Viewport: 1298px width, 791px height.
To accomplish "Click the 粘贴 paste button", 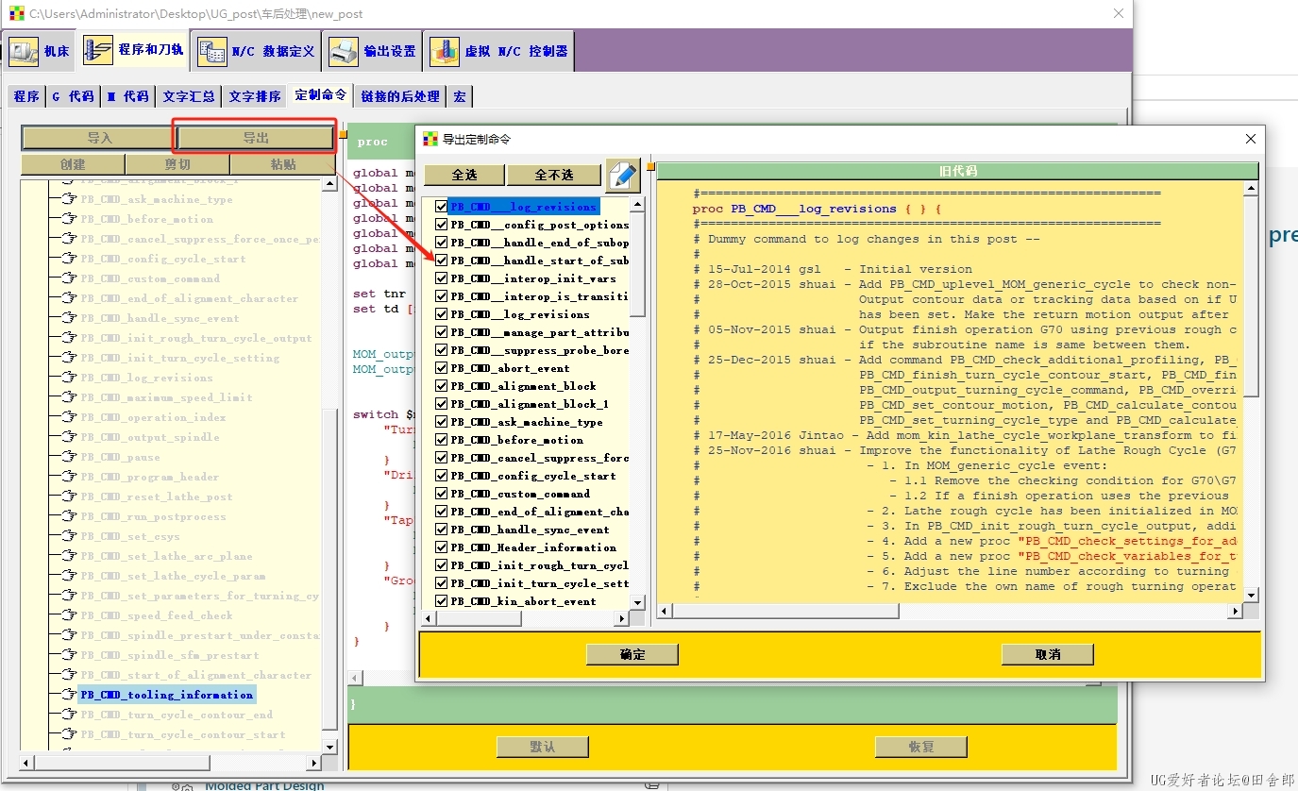I will point(283,164).
